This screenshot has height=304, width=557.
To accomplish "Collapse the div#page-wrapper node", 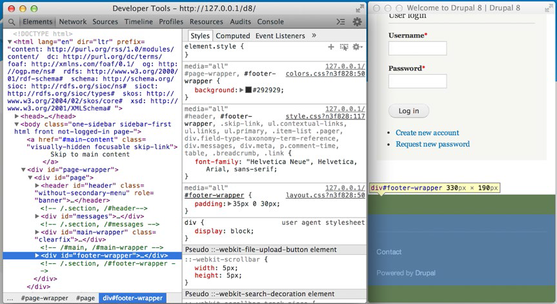I will pyautogui.click(x=23, y=170).
